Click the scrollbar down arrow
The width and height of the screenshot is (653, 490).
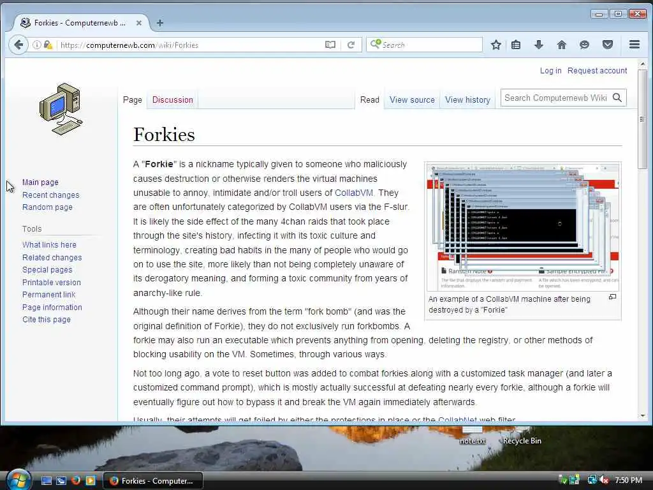[642, 416]
